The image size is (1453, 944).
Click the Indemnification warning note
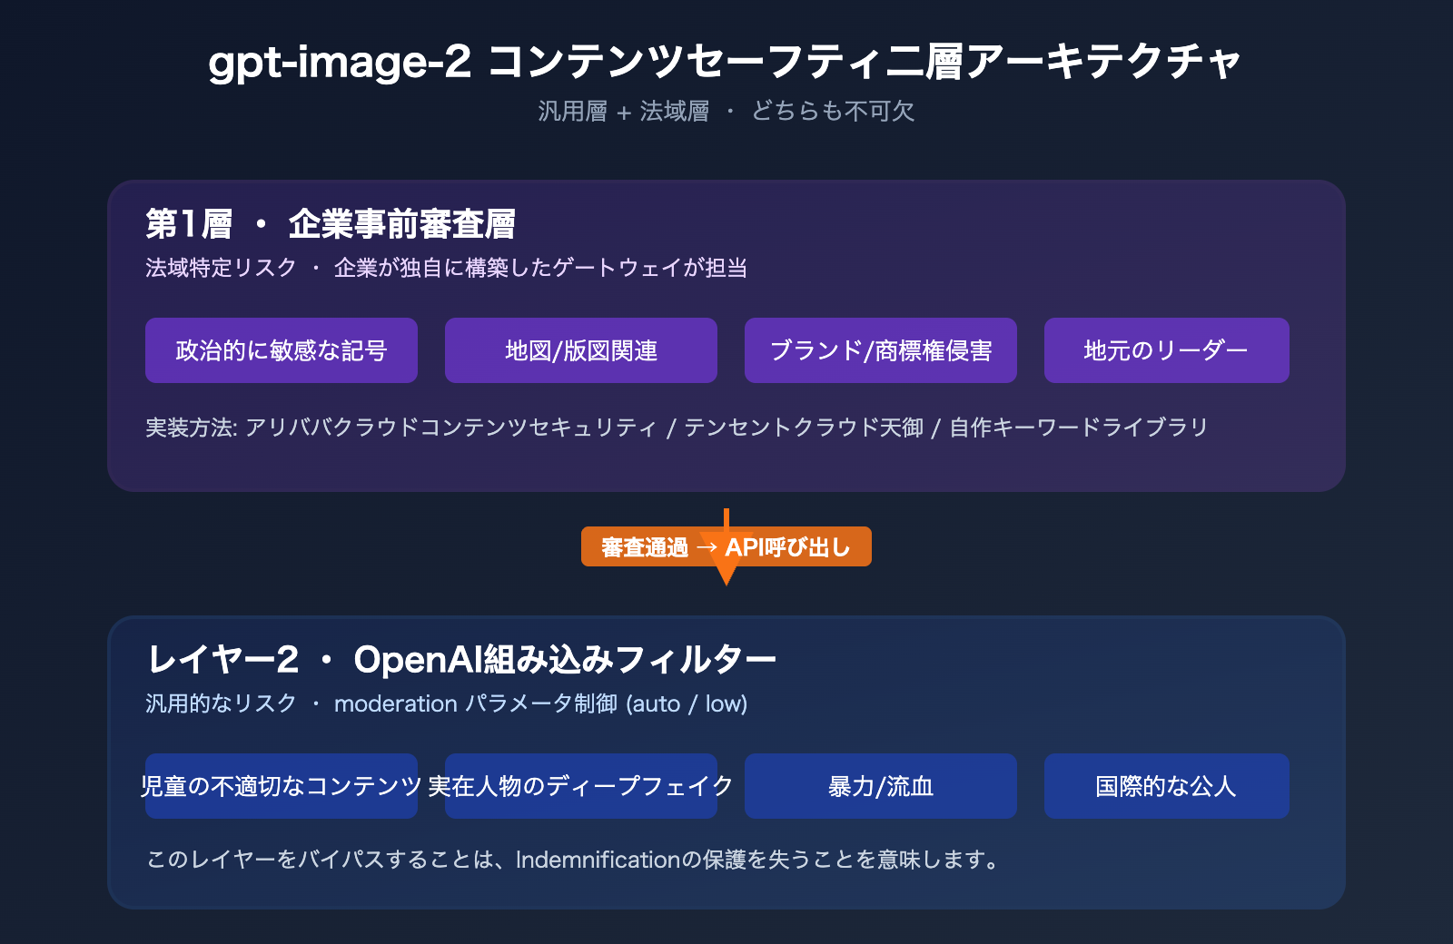point(570,860)
